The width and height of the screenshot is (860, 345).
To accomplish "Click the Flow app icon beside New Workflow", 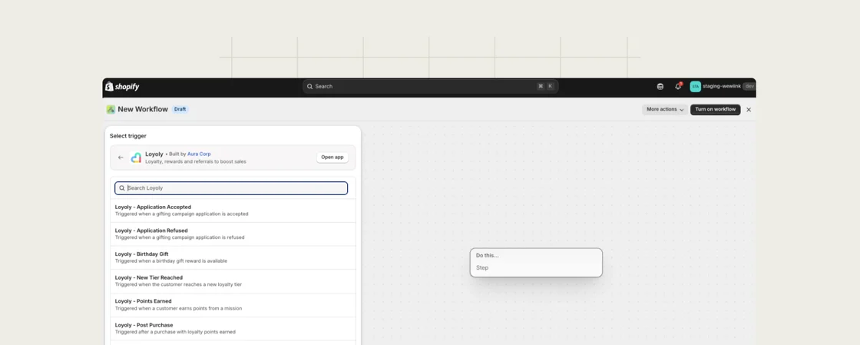I will pos(111,109).
